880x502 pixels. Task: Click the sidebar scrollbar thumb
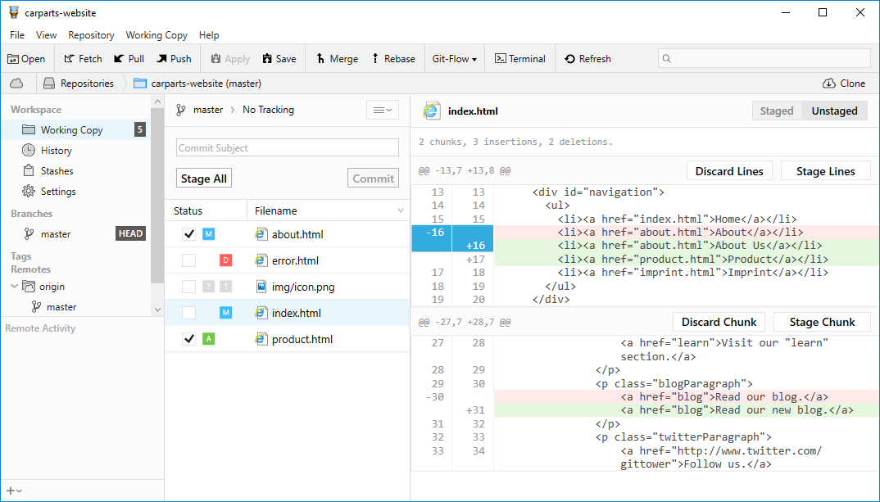click(157, 195)
